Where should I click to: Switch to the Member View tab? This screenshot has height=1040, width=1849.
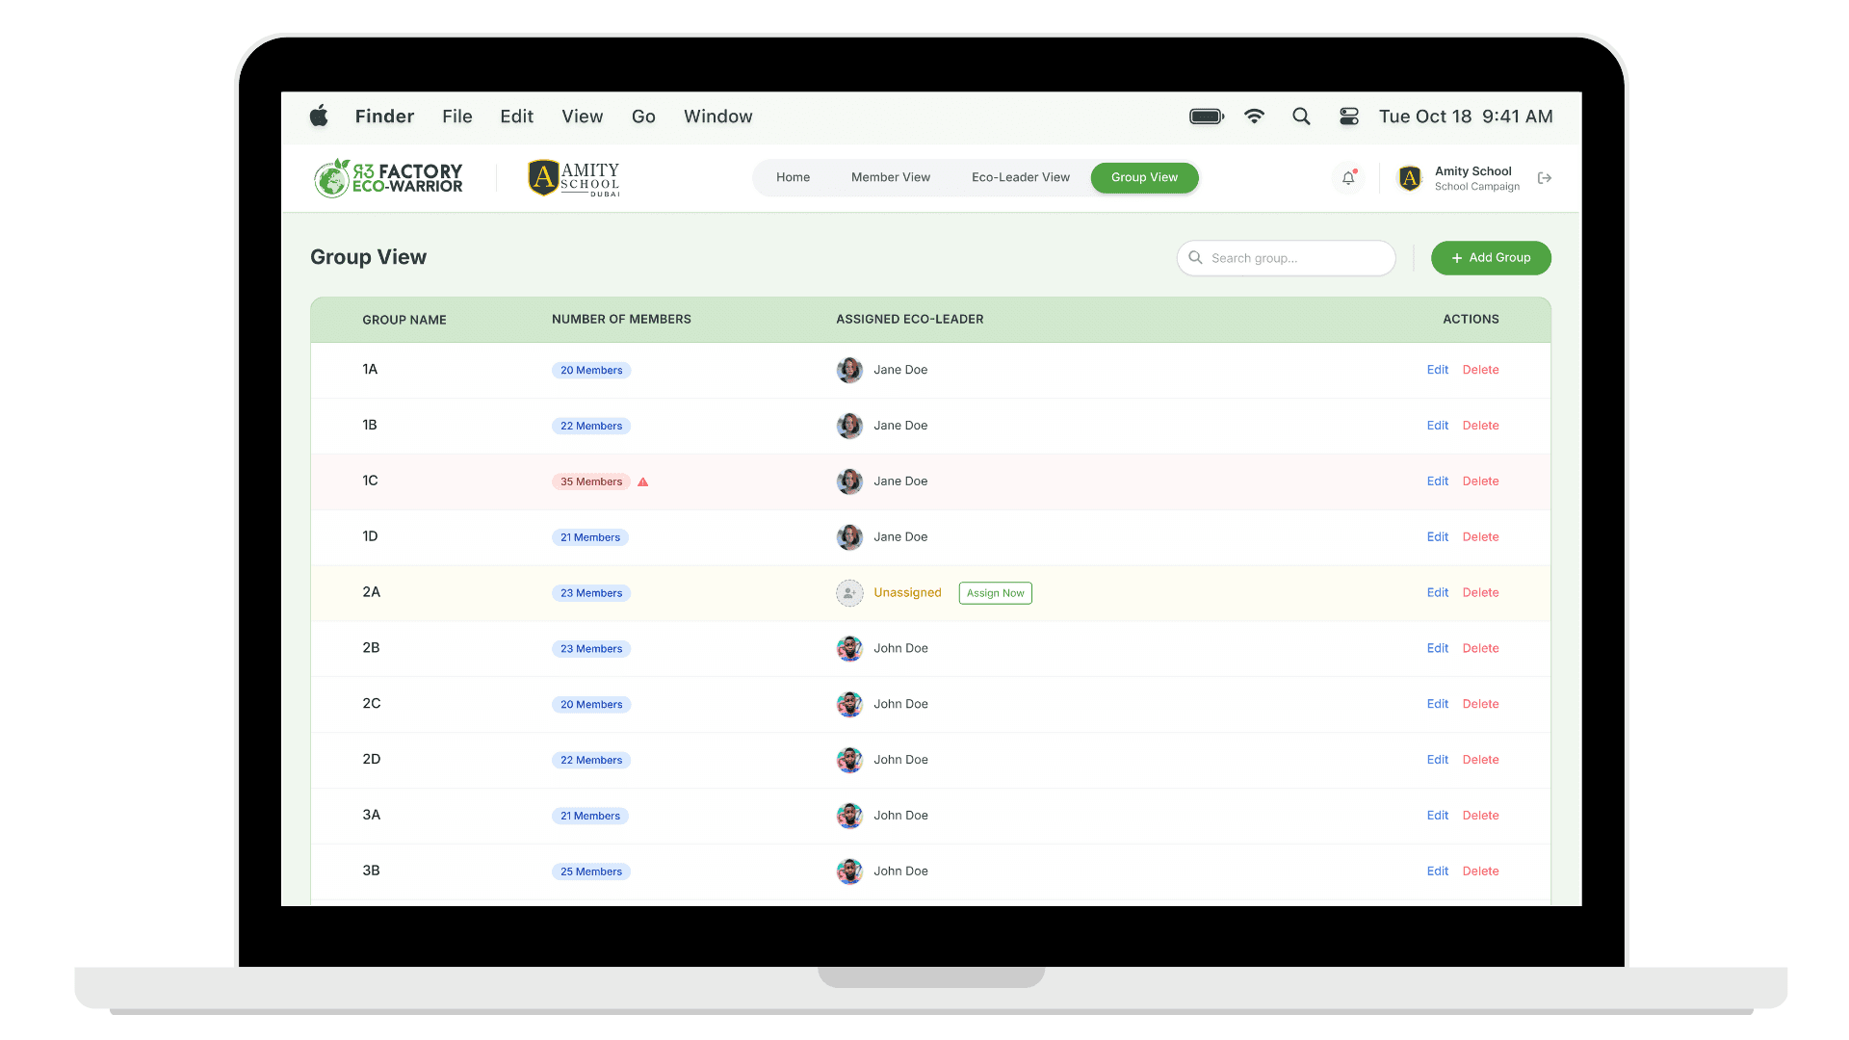point(890,177)
